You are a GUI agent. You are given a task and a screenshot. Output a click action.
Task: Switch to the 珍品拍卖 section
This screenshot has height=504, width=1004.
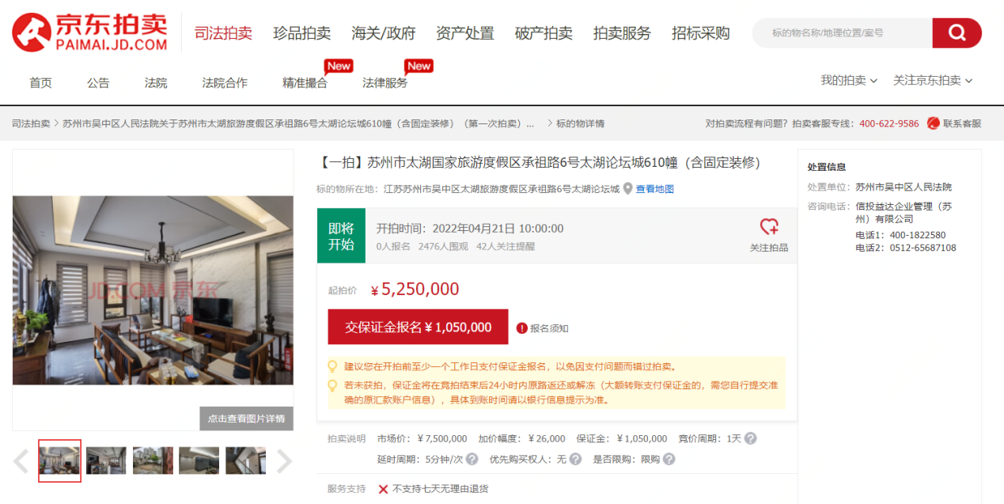click(304, 34)
